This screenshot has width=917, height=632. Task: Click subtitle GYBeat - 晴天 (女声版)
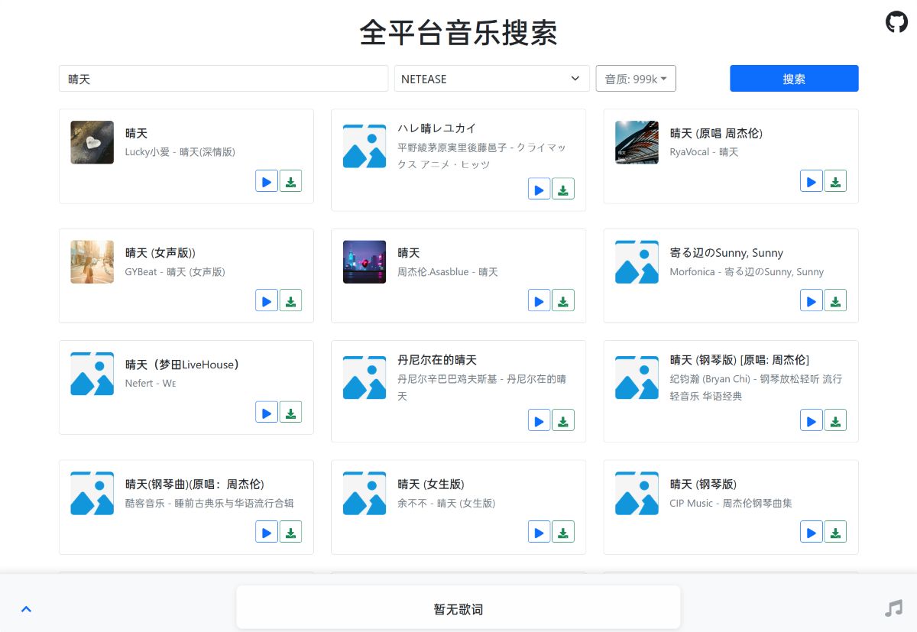(x=175, y=272)
